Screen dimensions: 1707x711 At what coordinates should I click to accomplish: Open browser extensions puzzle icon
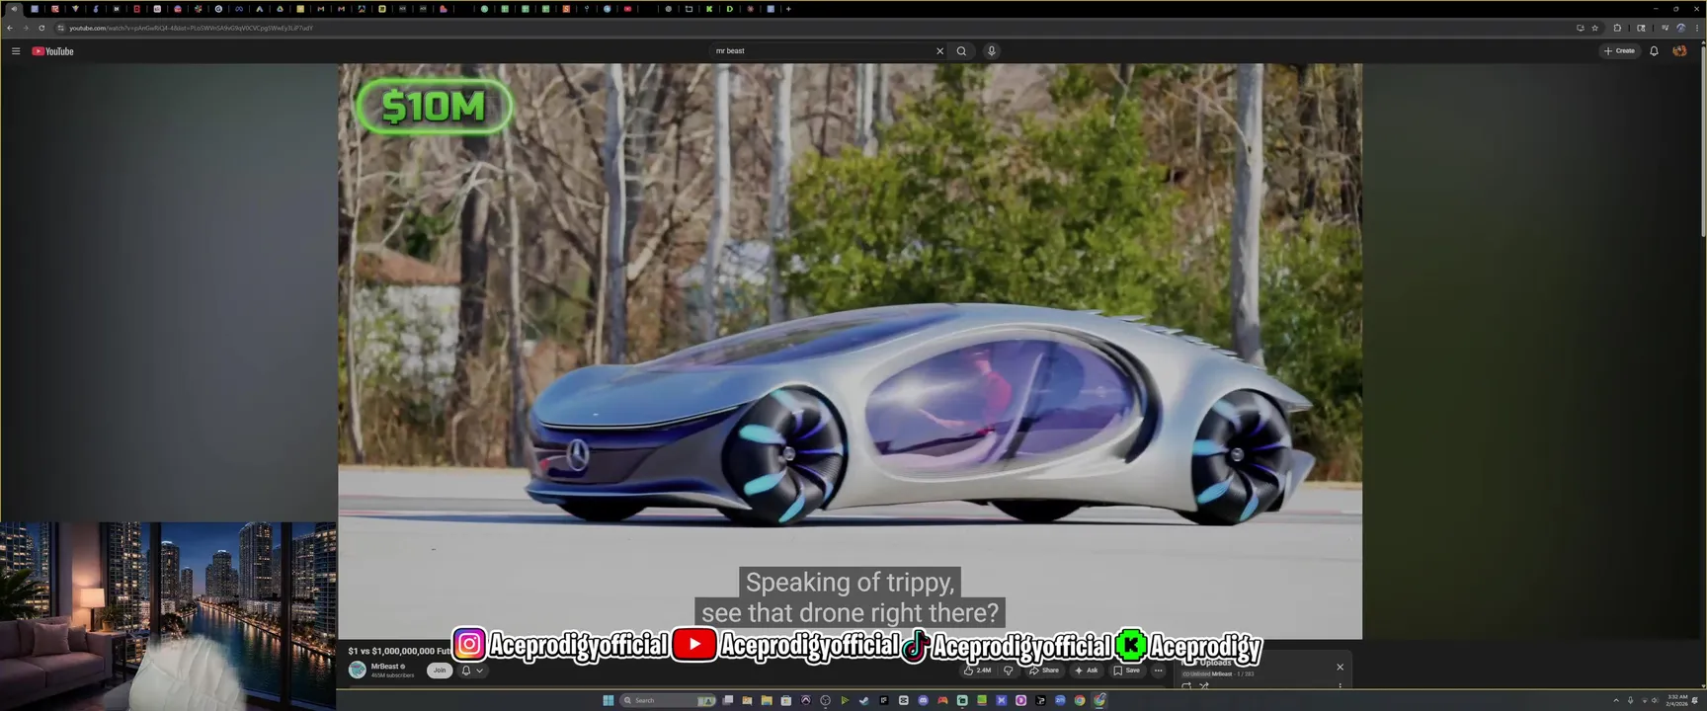pos(1617,28)
